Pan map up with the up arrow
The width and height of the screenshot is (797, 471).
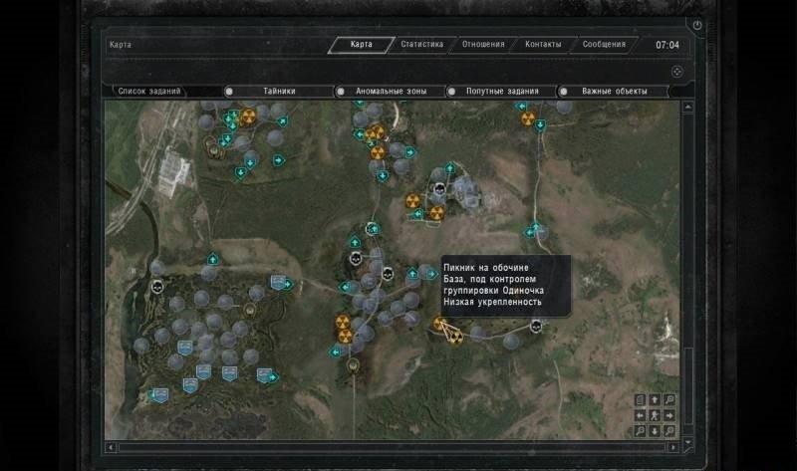[x=655, y=400]
